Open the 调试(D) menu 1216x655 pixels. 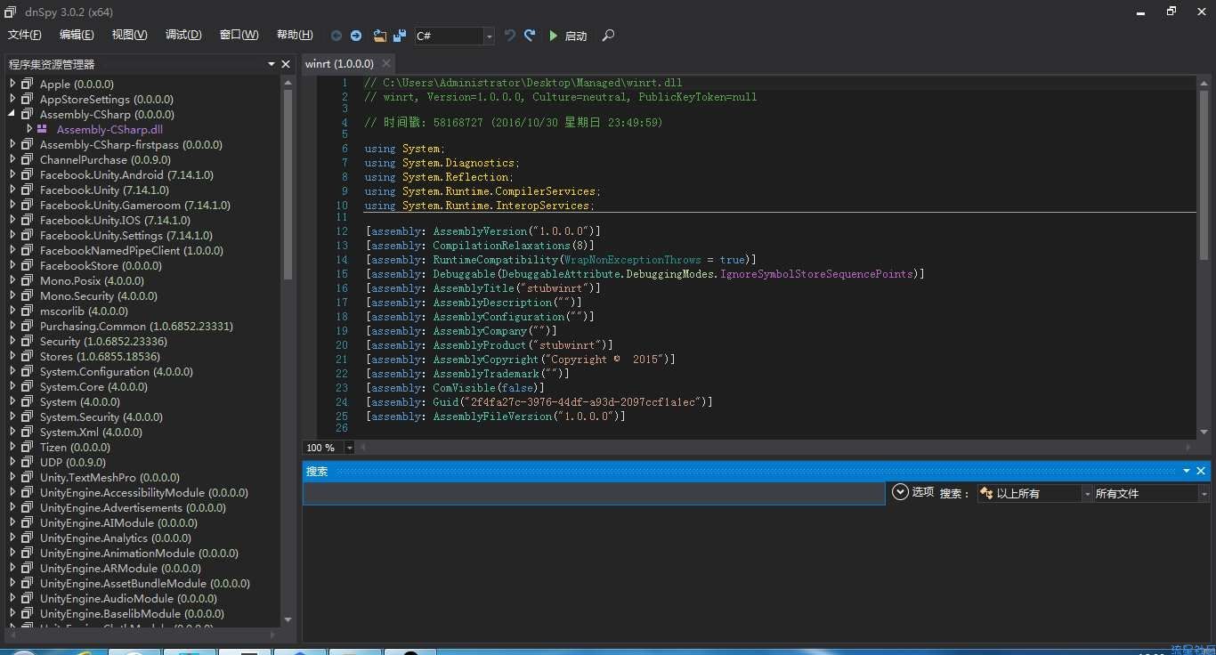[x=183, y=35]
